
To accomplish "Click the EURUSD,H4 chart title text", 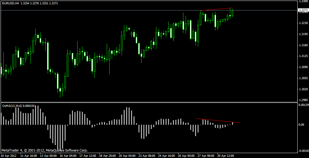I will (10, 3).
